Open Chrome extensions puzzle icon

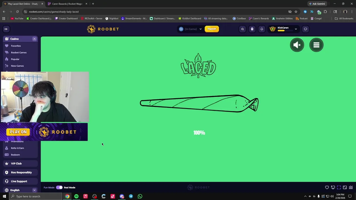[325, 12]
